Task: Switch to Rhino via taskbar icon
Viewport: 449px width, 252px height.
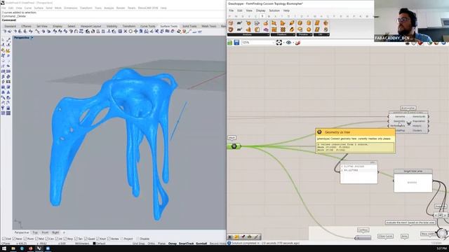Action: pyautogui.click(x=39, y=248)
